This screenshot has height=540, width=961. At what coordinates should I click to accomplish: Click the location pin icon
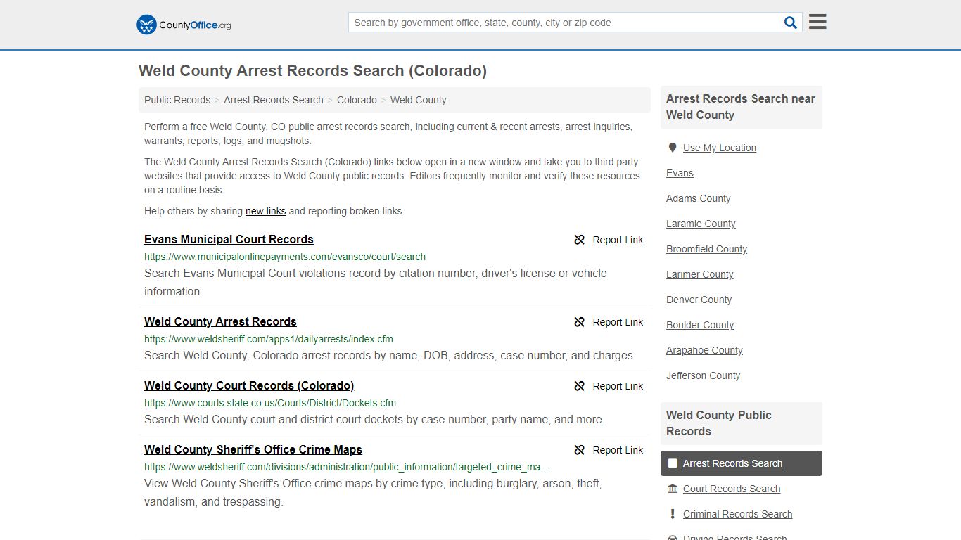pyautogui.click(x=673, y=148)
